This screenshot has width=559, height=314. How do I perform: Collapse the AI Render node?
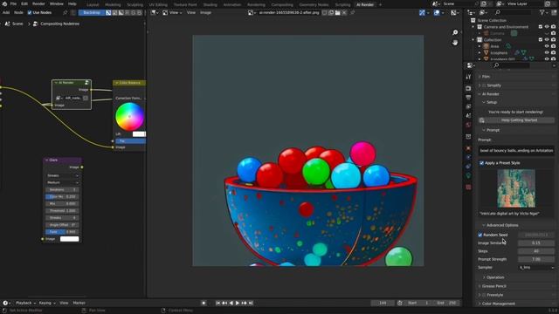pos(56,83)
